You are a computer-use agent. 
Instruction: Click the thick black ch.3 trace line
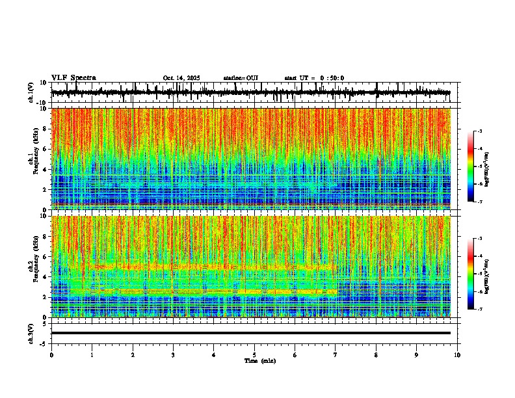pos(250,333)
